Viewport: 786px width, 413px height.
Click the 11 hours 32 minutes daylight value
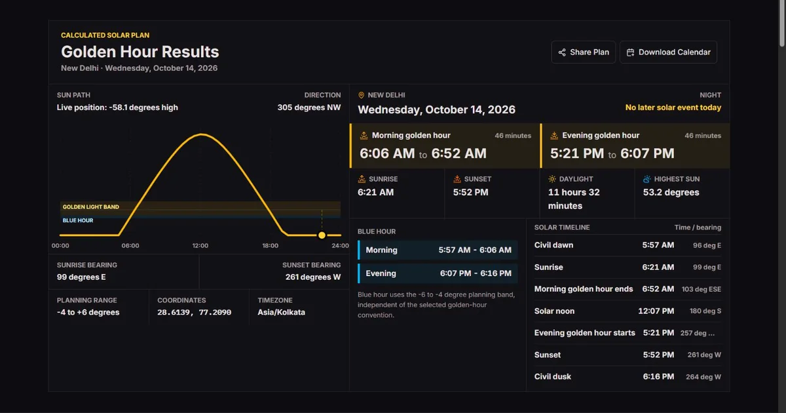pyautogui.click(x=574, y=199)
